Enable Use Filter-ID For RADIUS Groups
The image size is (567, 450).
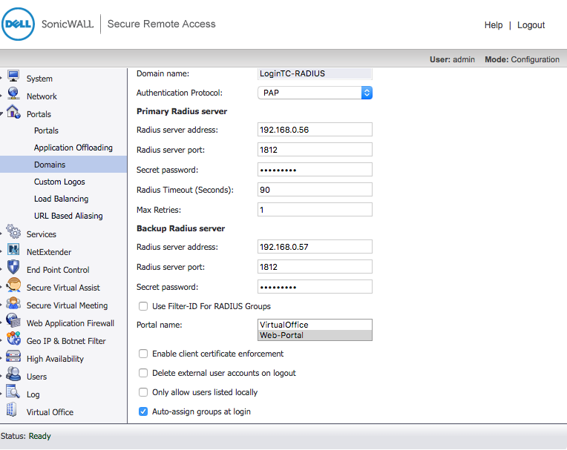tap(143, 306)
